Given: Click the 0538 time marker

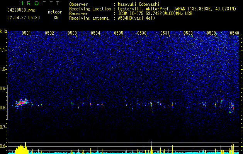Looking at the screenshot, I should (x=188, y=33).
